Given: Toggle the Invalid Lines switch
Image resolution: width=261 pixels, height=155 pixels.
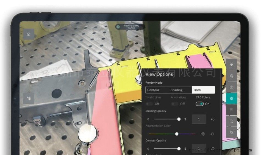Looking at the screenshot, I should (x=149, y=104).
